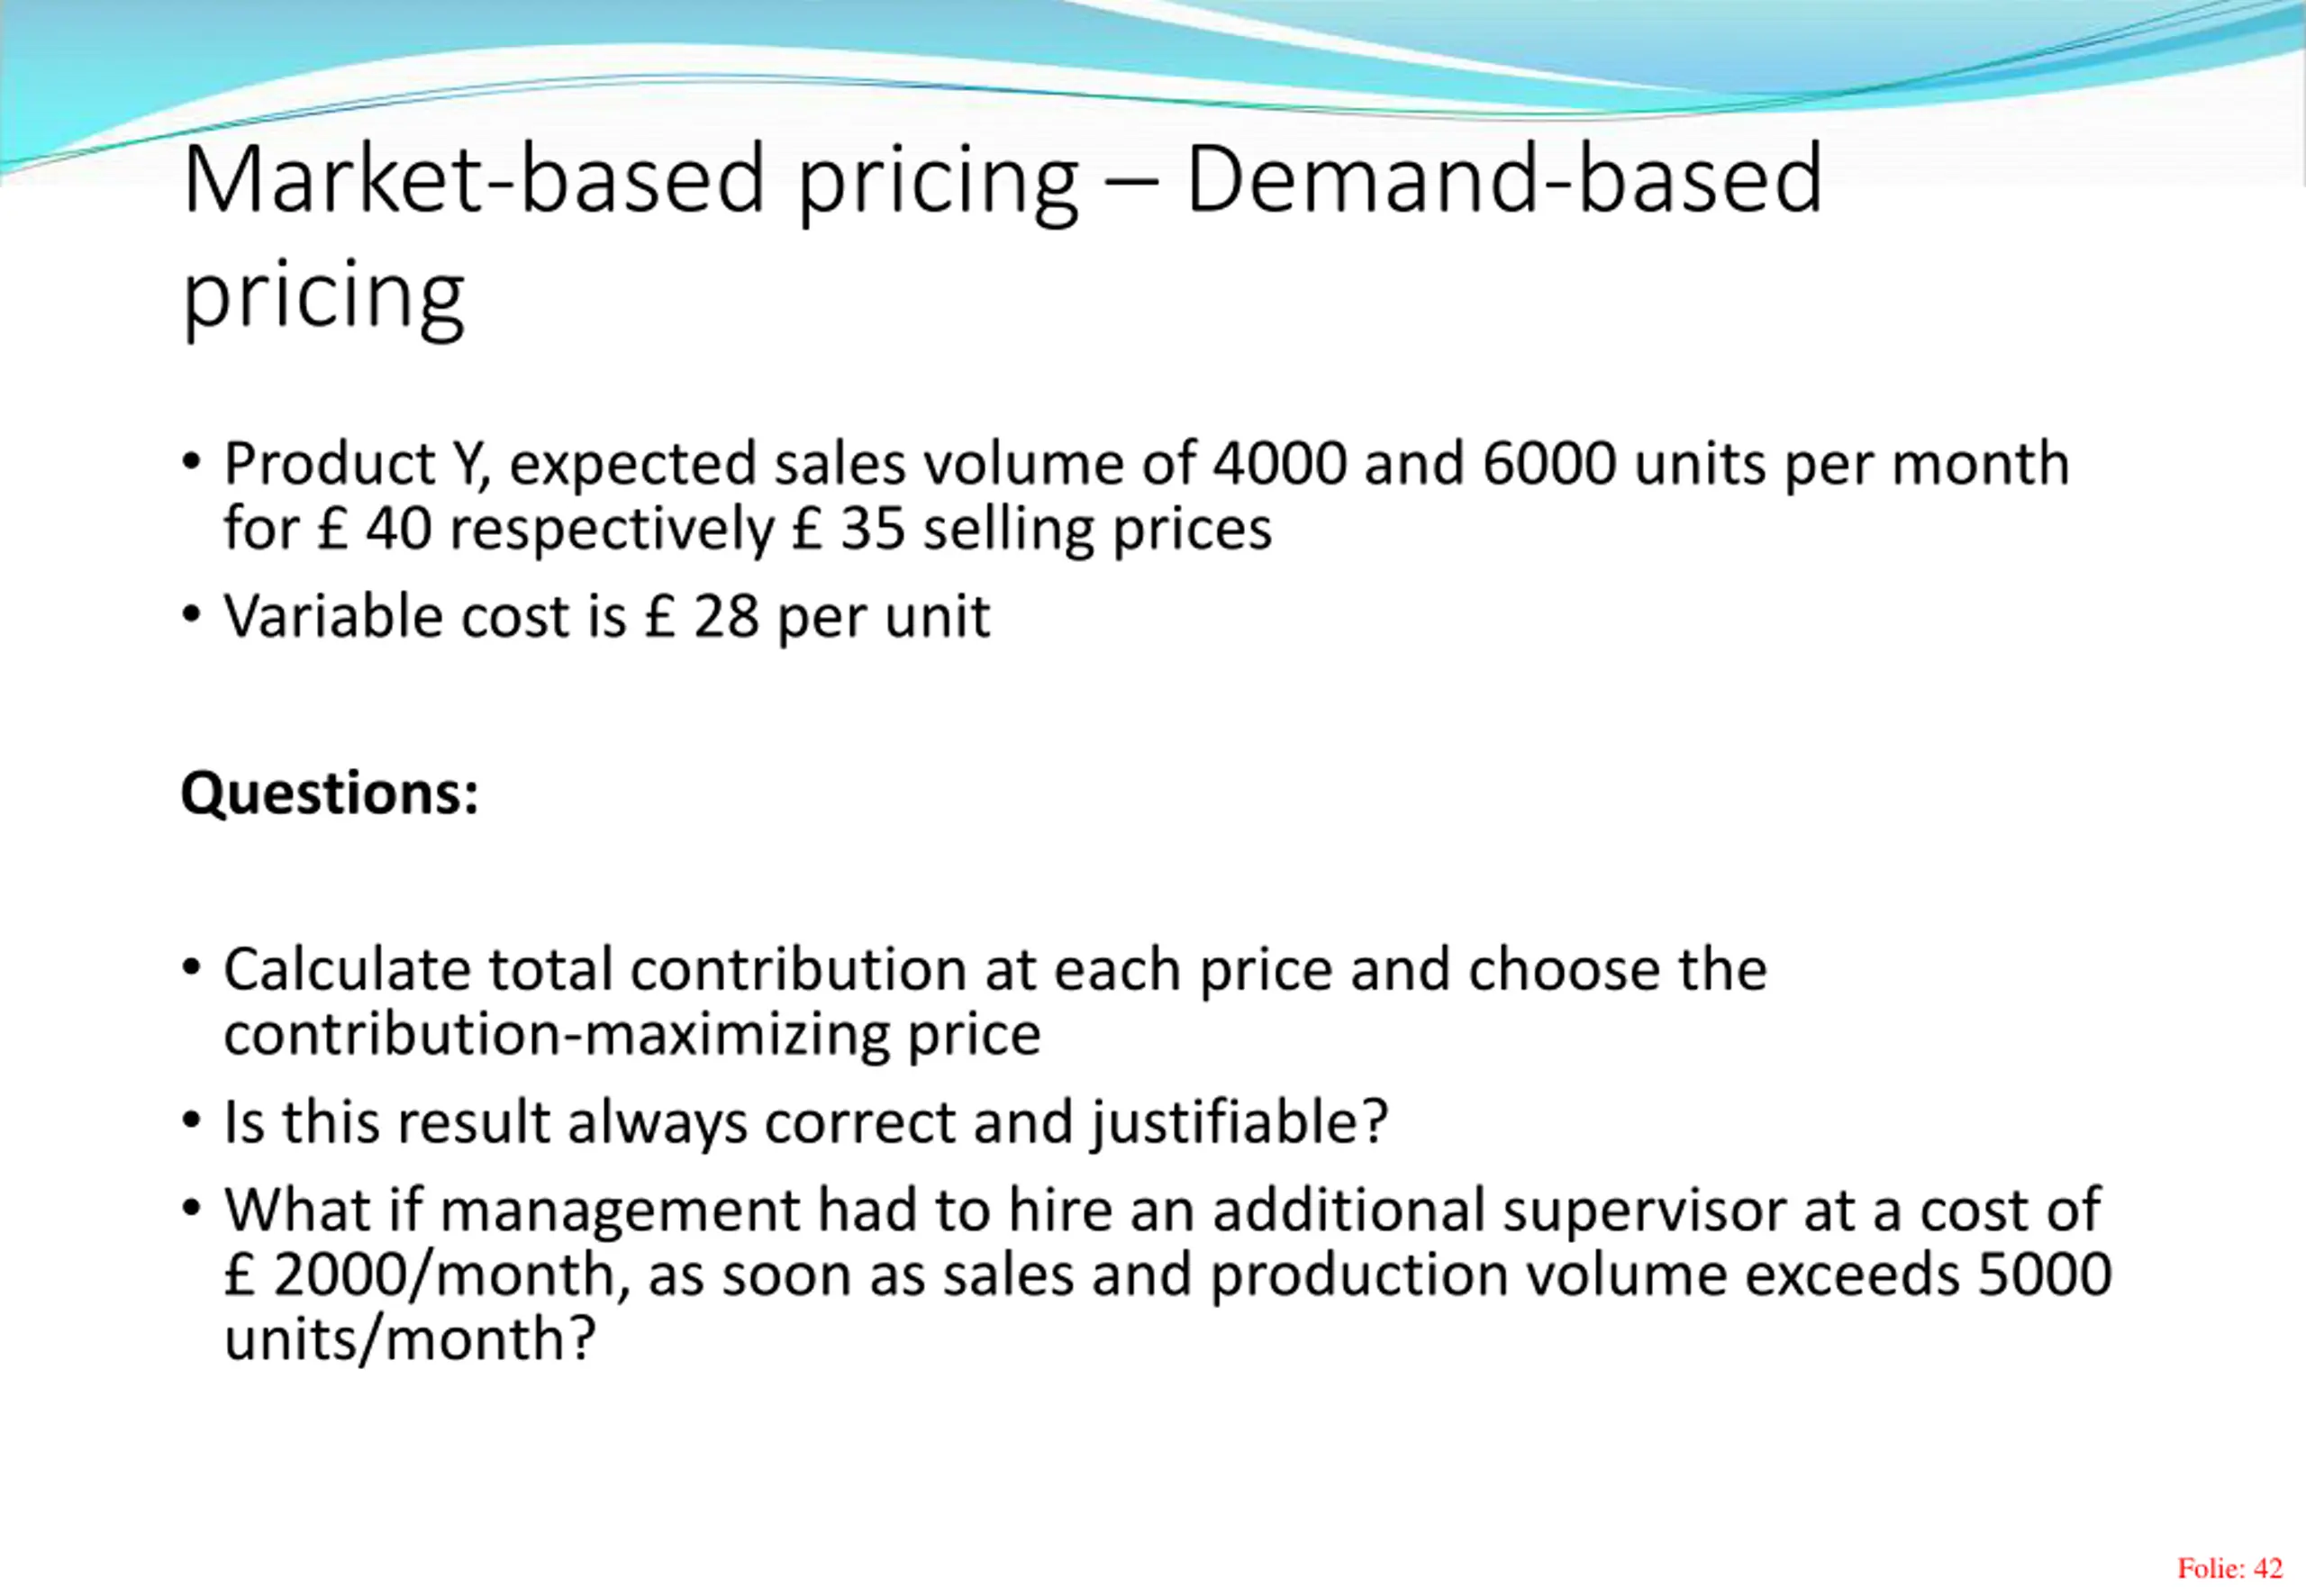Viewport: 2306px width, 1596px height.
Task: Click the Variable cost is £ 28 line
Action: pos(606,616)
